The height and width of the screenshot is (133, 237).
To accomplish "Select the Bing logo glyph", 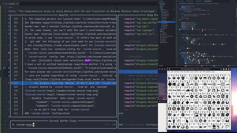I will coord(169,78).
